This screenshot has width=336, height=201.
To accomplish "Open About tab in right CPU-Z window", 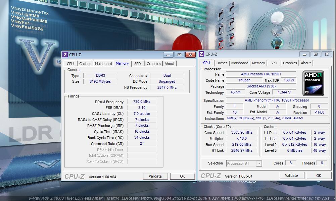I will (x=306, y=63).
